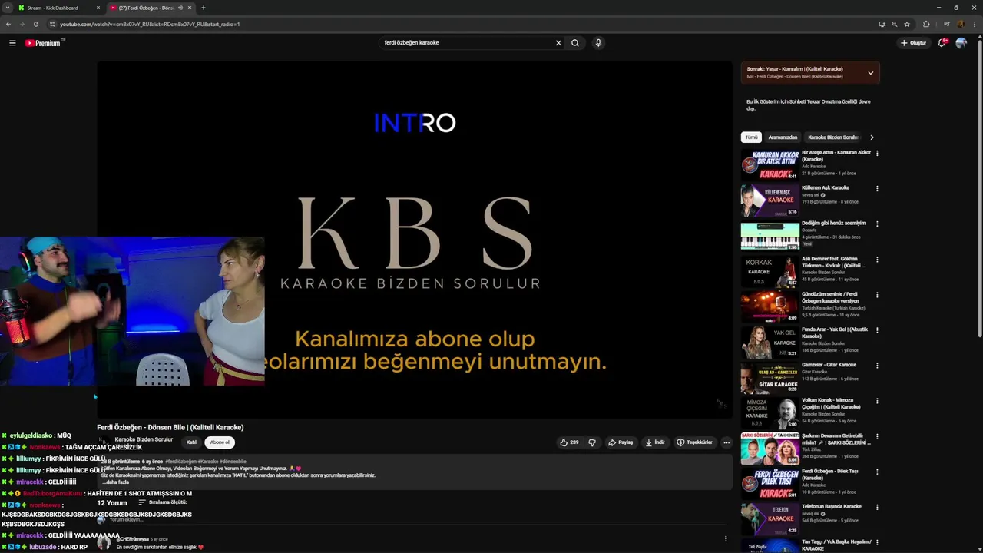The image size is (983, 553).
Task: Open Küllenen Aşk Karaoke video thumbnail
Action: [x=770, y=200]
